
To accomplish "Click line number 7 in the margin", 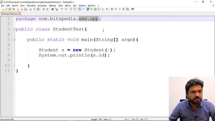I will (9, 50).
